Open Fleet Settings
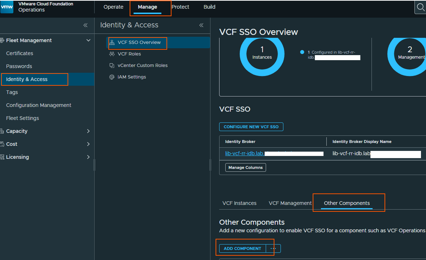 tap(22, 118)
